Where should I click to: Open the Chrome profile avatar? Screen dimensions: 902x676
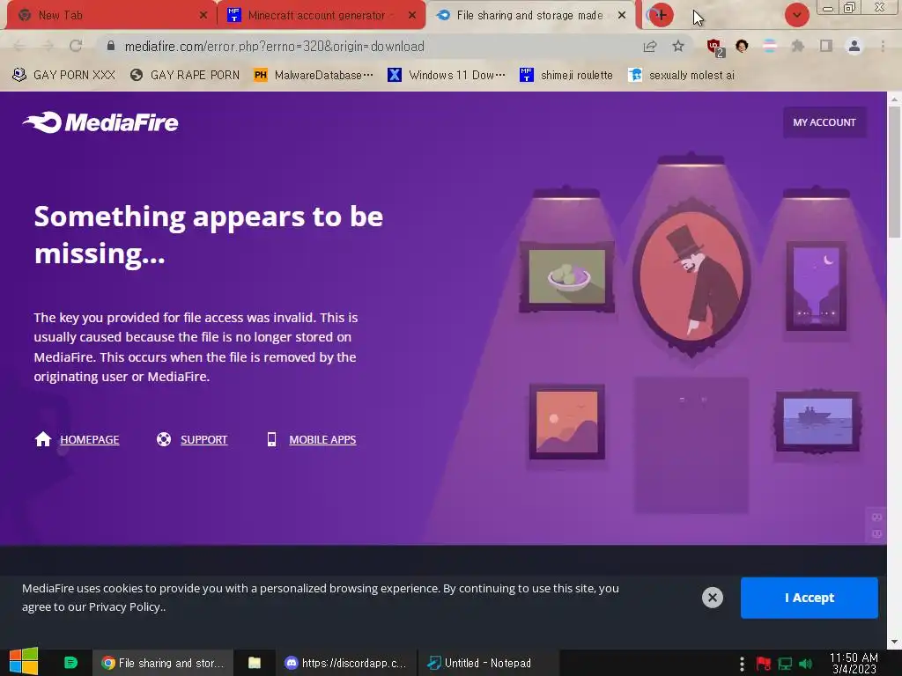[x=854, y=46]
